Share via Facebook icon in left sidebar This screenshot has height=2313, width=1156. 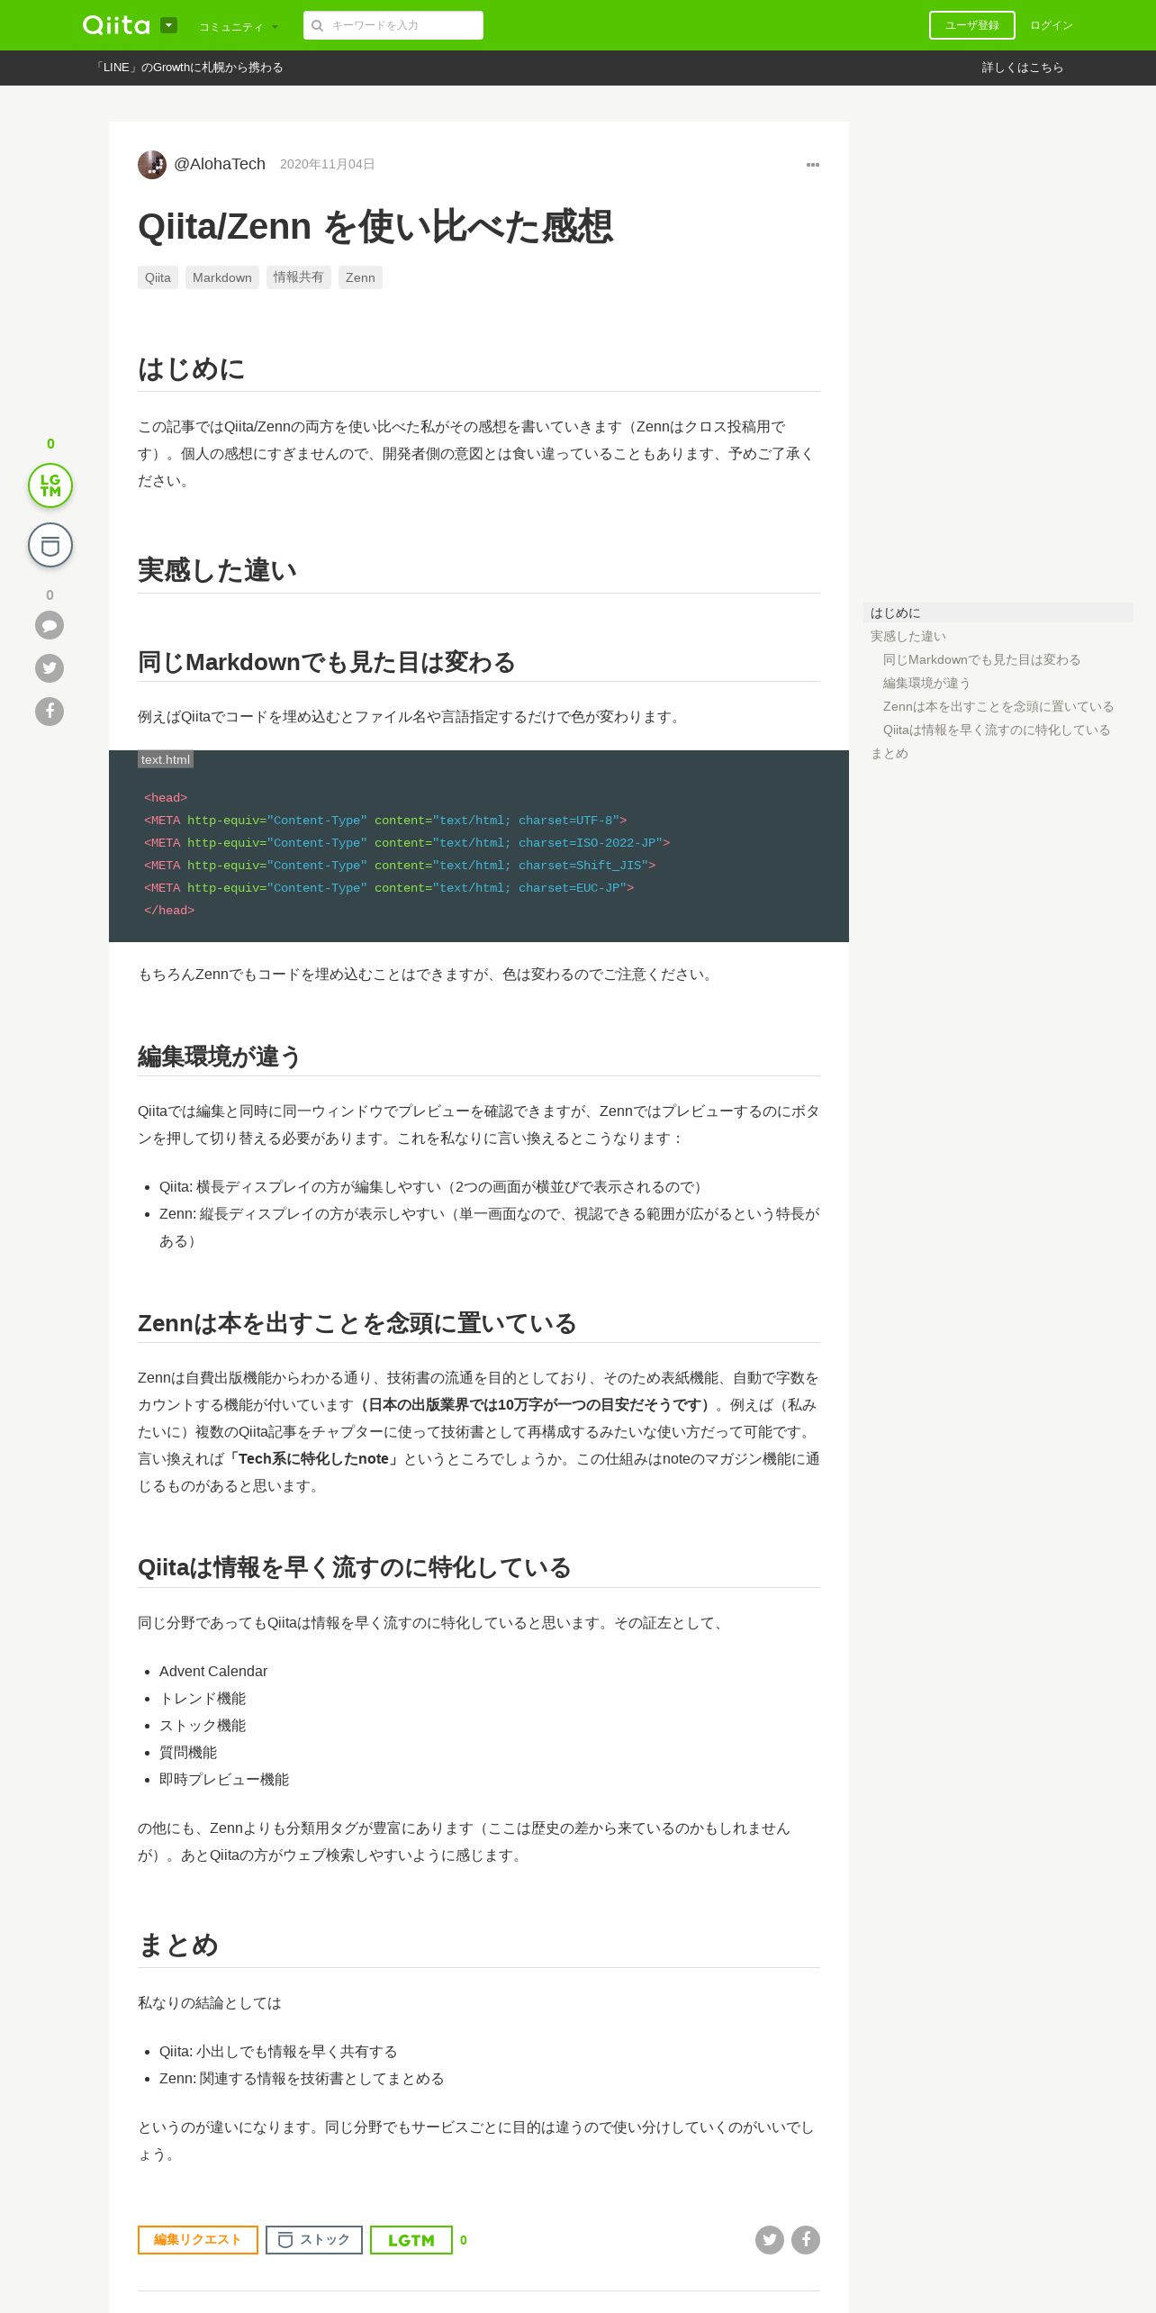coord(50,712)
